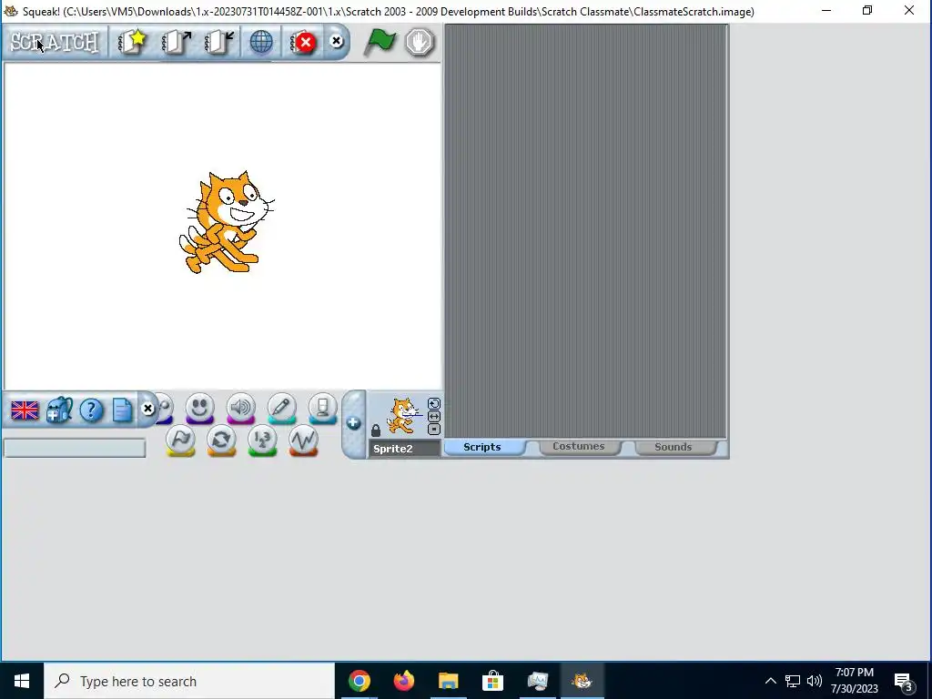Select the Looks category smiley button
932x699 pixels.
tap(199, 408)
